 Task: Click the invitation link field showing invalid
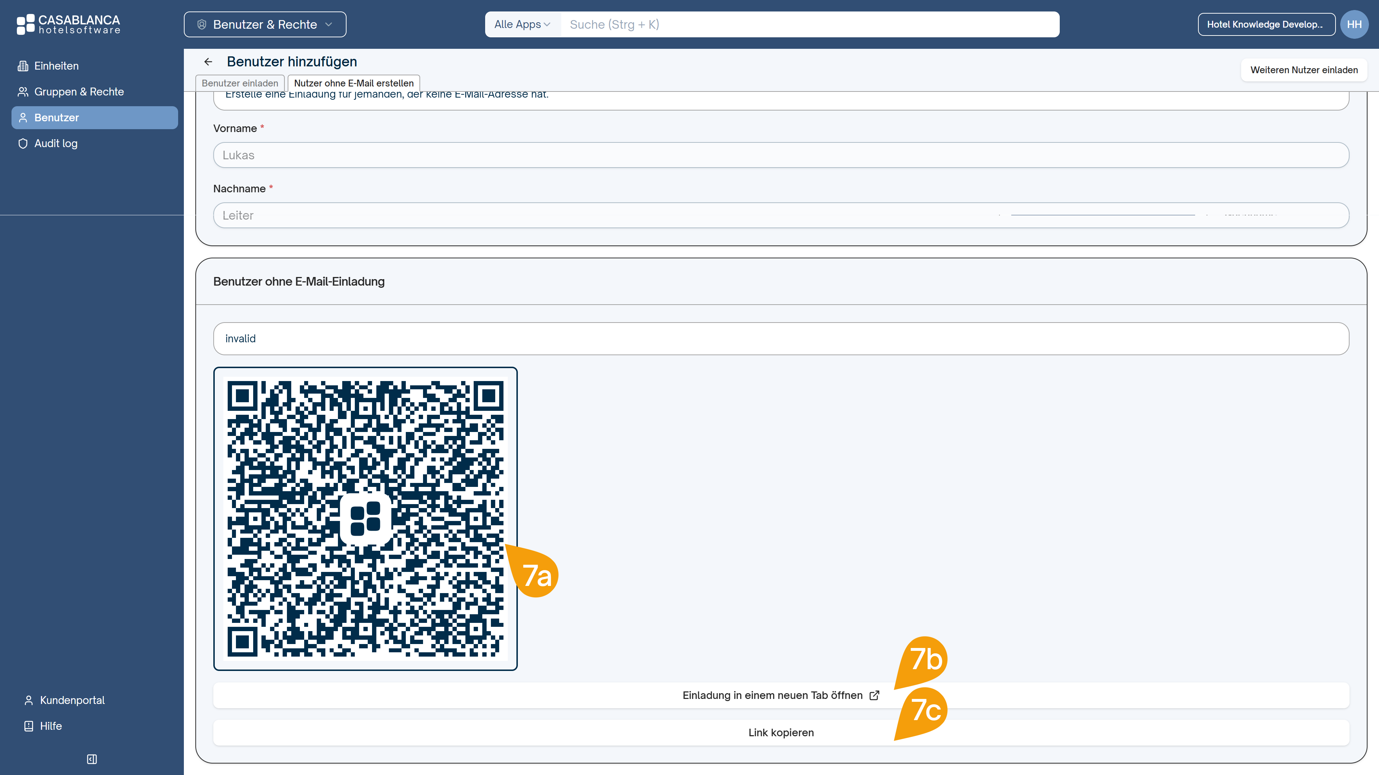pyautogui.click(x=781, y=339)
